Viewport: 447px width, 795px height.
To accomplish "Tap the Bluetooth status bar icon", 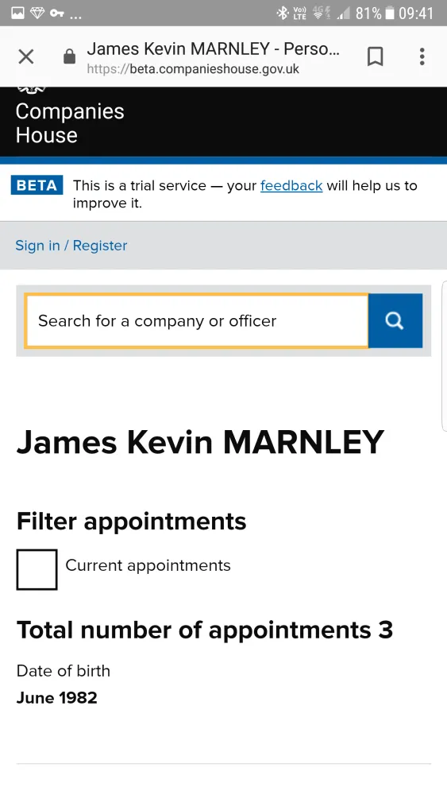I will (283, 13).
